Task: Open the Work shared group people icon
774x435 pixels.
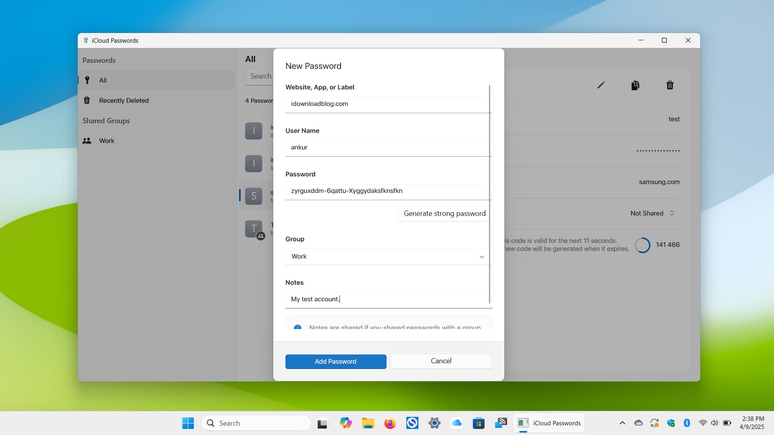Action: (87, 141)
